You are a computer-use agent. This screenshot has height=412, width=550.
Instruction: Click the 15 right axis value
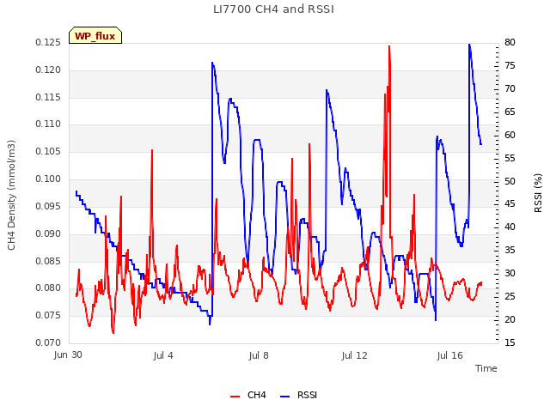point(510,342)
